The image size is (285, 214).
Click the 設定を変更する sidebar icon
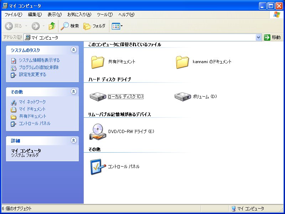pos(14,75)
